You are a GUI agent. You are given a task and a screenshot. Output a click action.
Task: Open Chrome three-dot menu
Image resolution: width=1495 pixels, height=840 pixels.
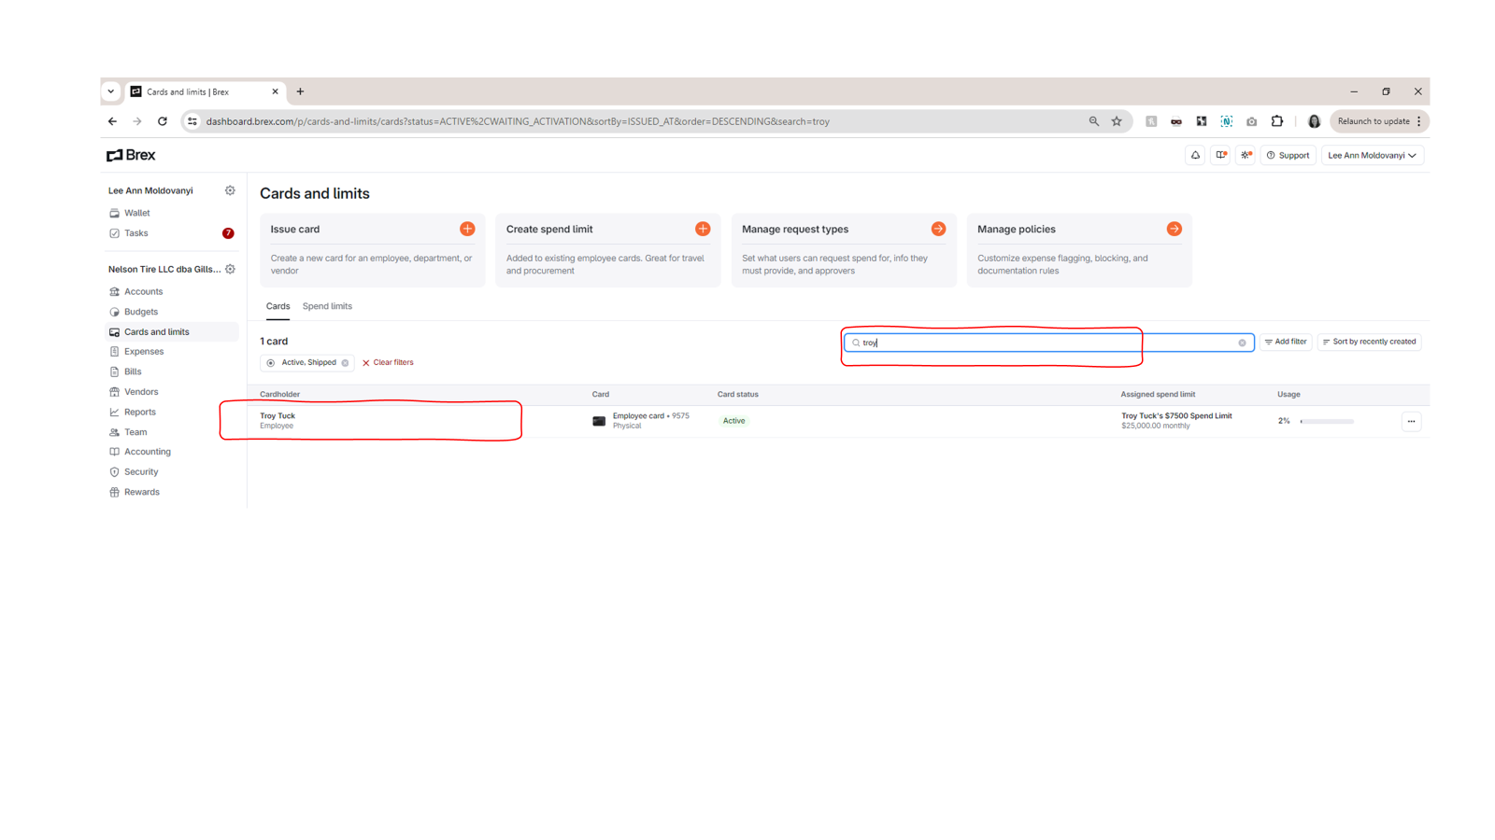point(1418,121)
